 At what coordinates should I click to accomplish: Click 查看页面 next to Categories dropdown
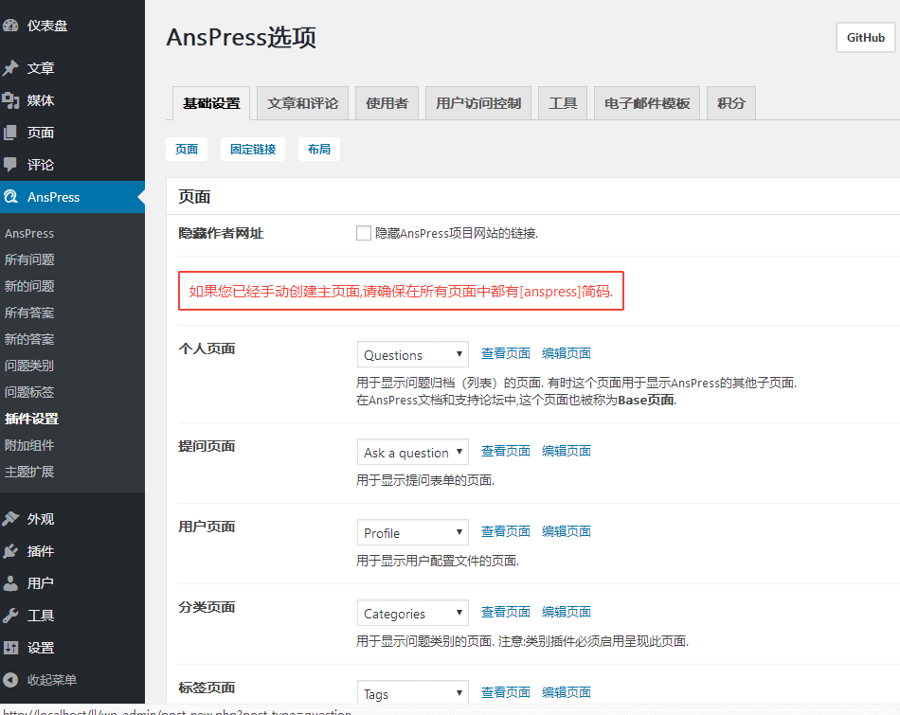point(505,611)
